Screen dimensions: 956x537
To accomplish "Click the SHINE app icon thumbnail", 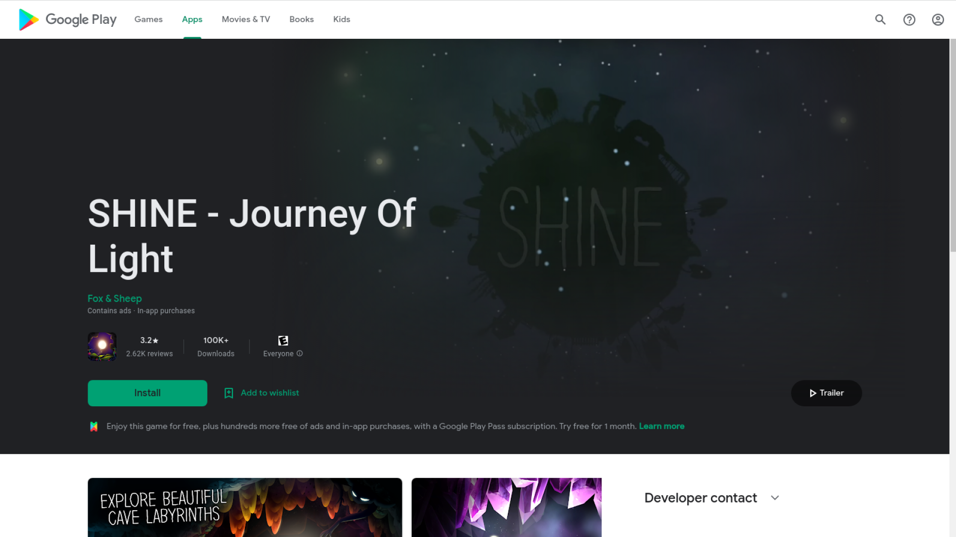I will click(102, 347).
